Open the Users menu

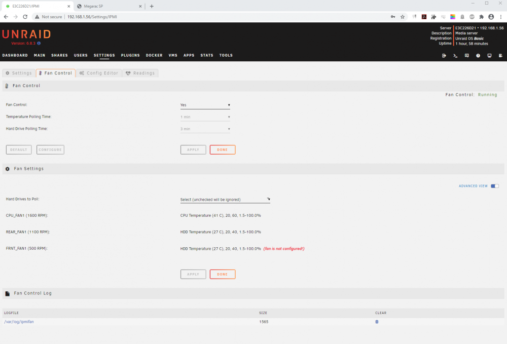(x=81, y=55)
